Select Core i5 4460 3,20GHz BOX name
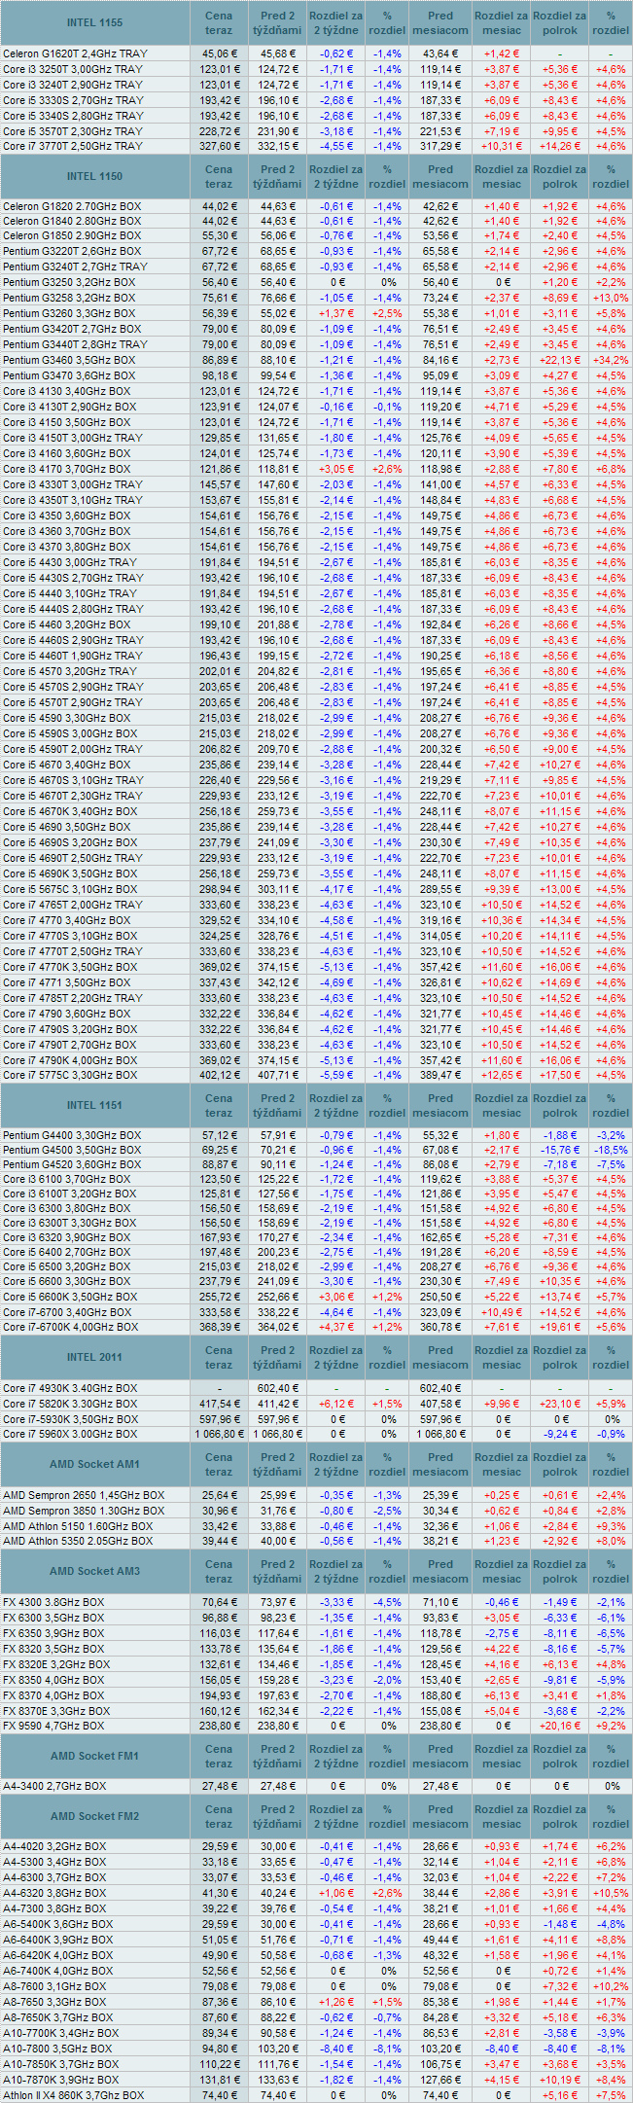 point(67,624)
